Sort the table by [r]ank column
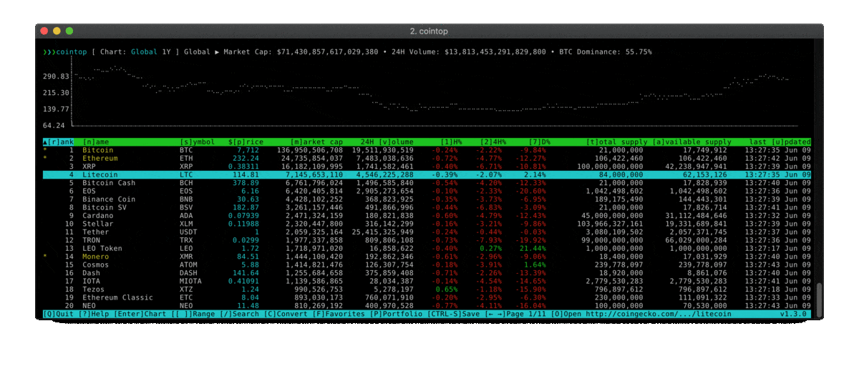 [61, 142]
